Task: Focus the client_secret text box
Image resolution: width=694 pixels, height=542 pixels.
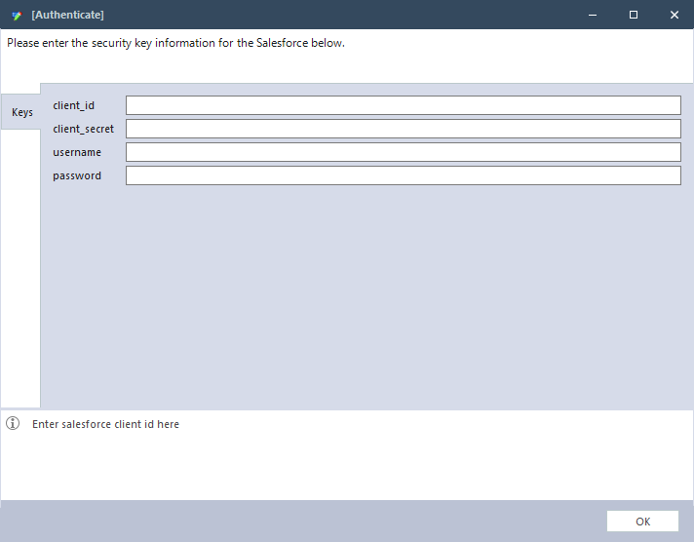Action: tap(404, 129)
